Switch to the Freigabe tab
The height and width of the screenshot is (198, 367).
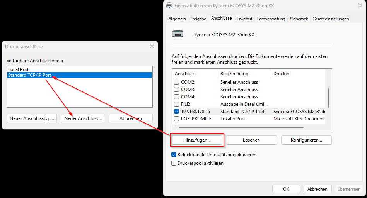click(x=198, y=19)
